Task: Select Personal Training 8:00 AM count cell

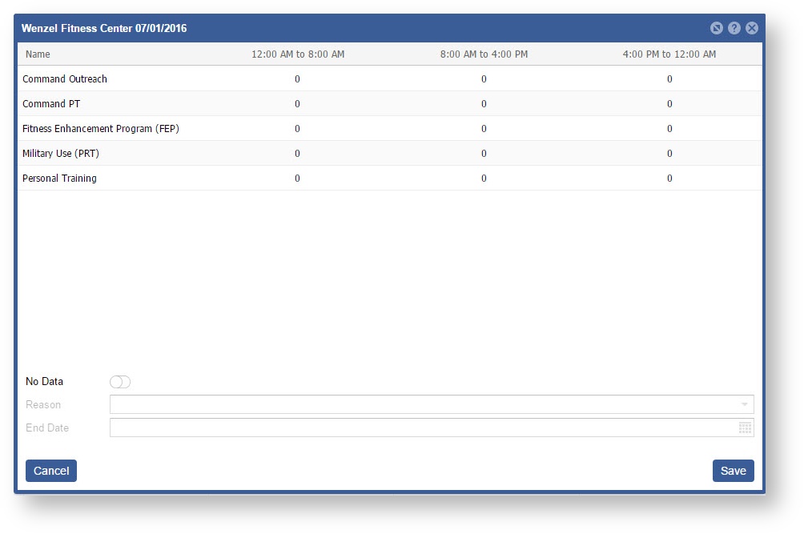Action: [484, 179]
